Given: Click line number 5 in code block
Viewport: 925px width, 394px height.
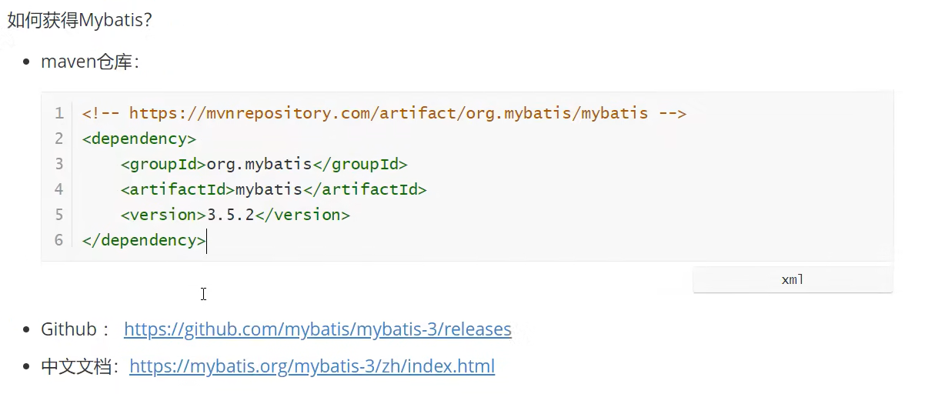Looking at the screenshot, I should coord(58,215).
